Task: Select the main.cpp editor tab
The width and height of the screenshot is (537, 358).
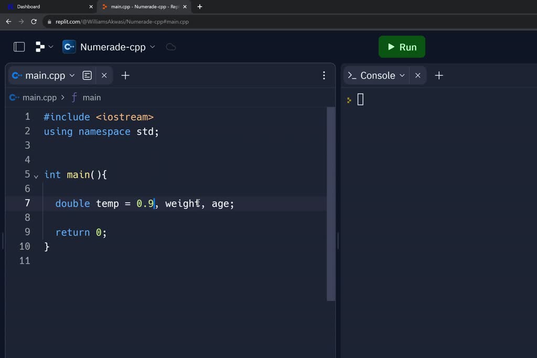Action: pos(44,76)
